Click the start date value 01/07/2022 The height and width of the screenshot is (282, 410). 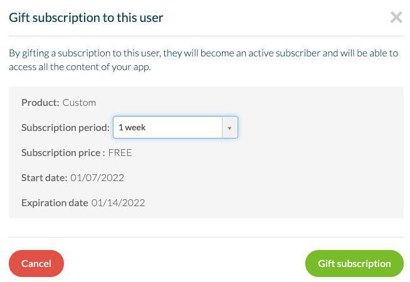97,177
